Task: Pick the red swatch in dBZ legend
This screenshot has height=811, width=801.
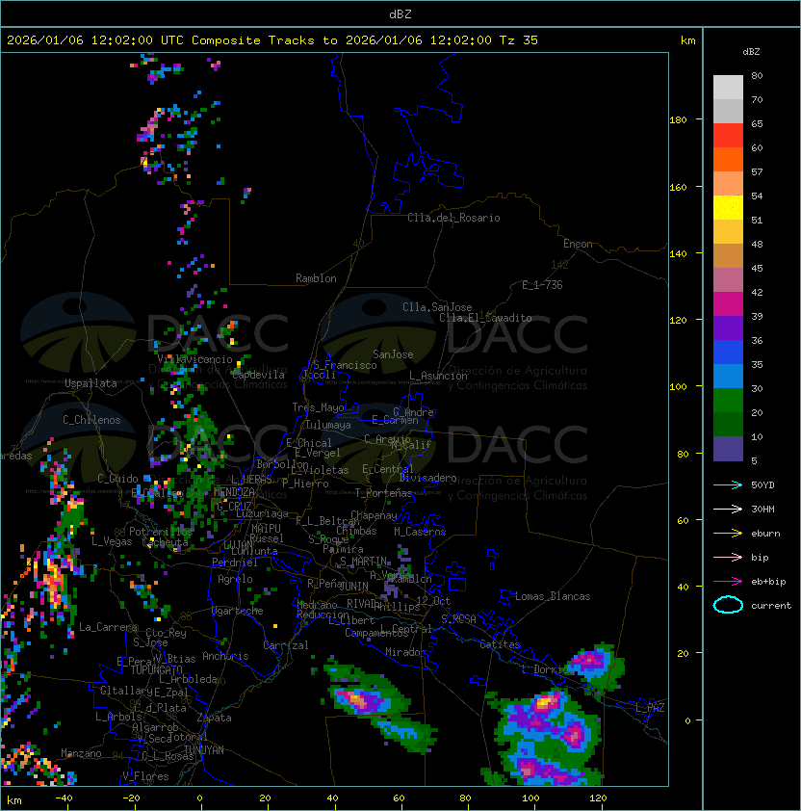Action: click(x=728, y=136)
